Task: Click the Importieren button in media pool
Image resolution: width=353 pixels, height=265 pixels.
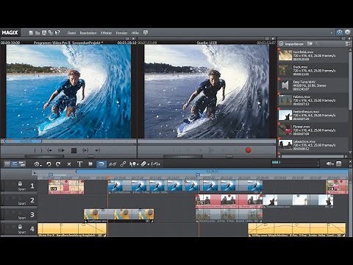Action: point(294,44)
